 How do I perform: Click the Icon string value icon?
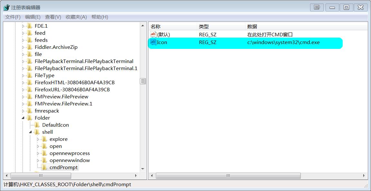153,42
